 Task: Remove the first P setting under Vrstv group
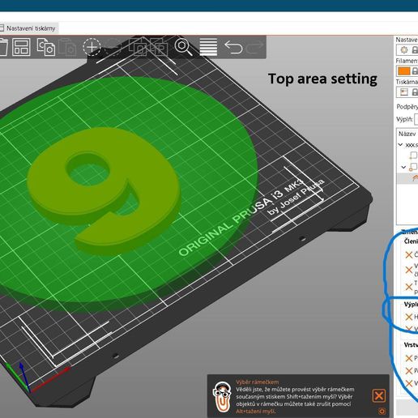point(409,358)
